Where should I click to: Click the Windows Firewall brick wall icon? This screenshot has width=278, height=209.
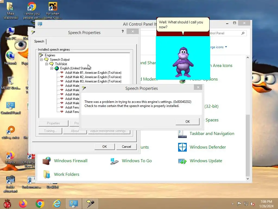click(x=47, y=161)
